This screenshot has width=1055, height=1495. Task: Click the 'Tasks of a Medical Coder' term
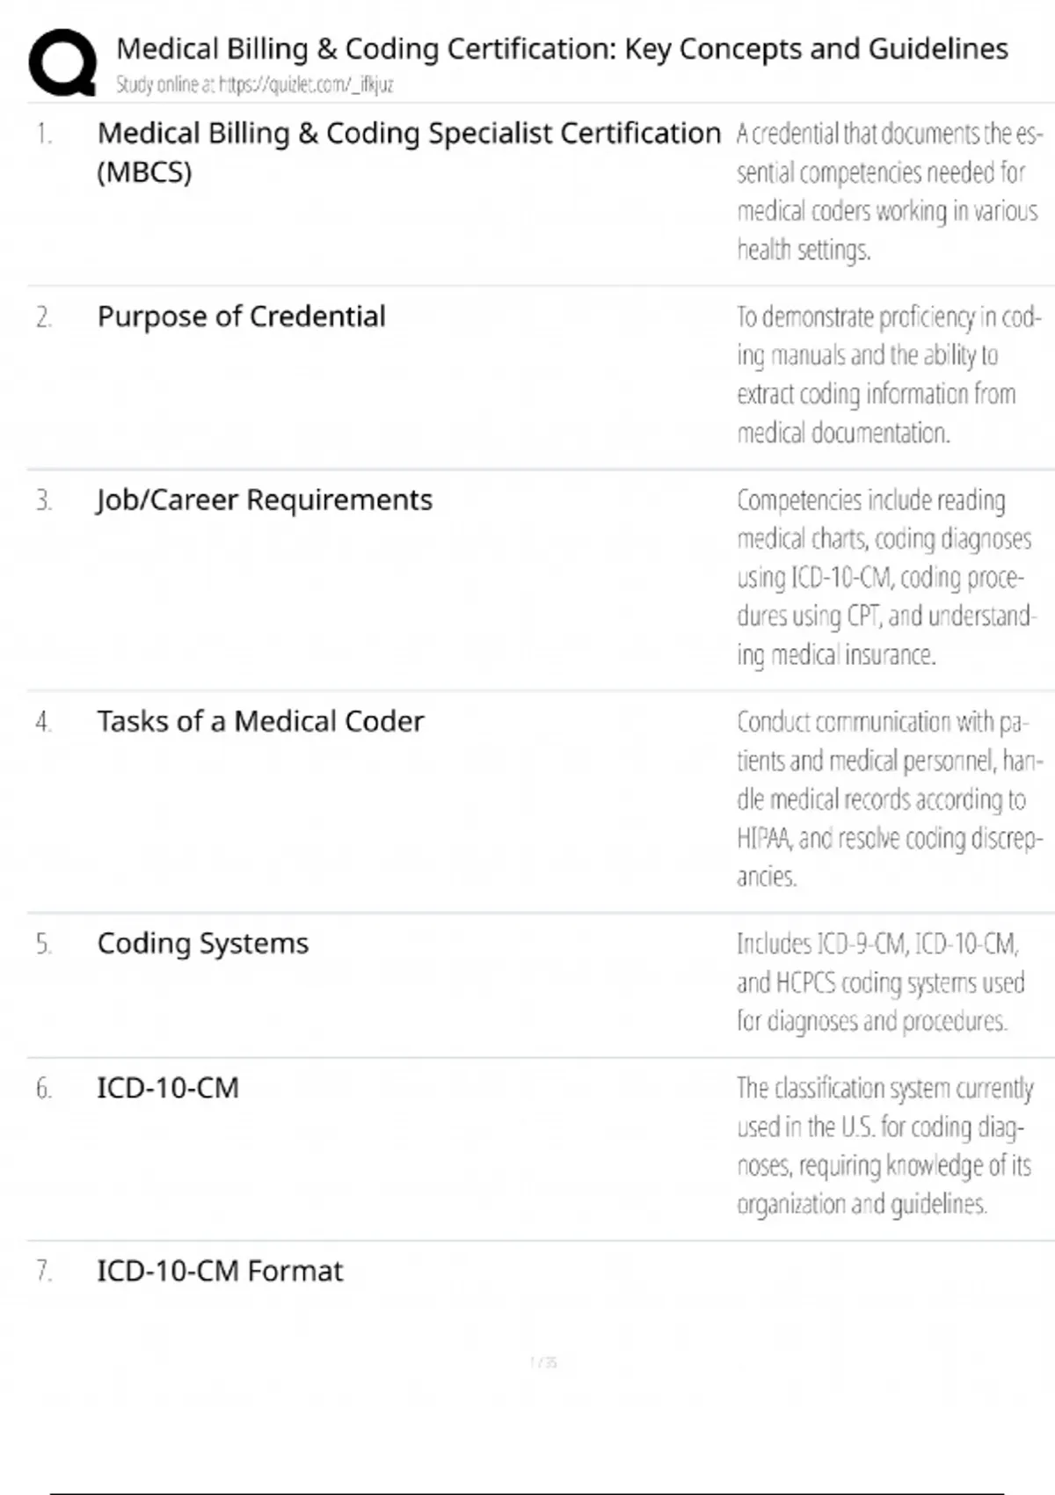point(260,721)
